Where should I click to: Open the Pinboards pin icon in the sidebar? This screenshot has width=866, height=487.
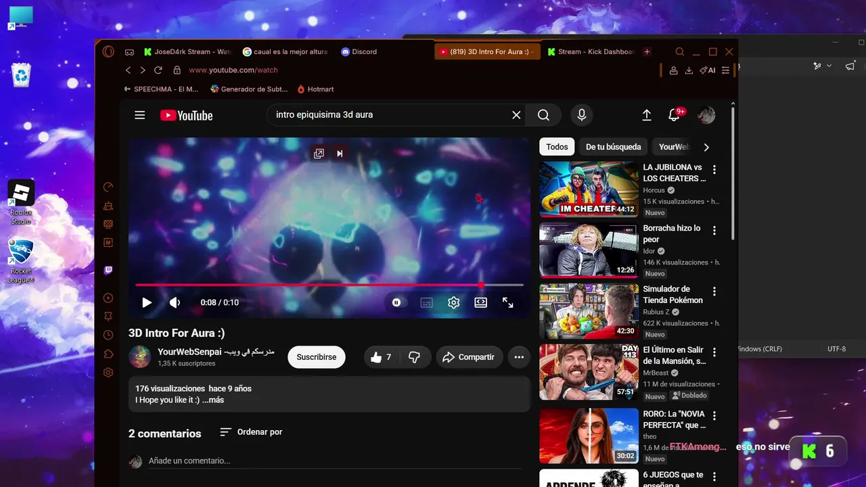pos(108,317)
